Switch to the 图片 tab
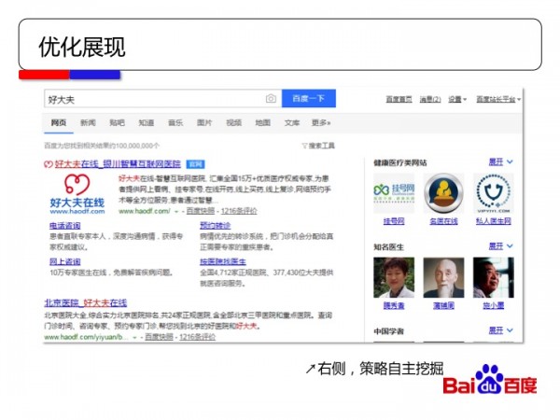Image resolution: width=560 pixels, height=420 pixels. 203,122
